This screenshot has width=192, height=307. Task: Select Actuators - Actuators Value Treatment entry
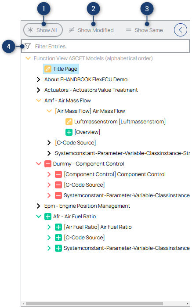tap(91, 90)
